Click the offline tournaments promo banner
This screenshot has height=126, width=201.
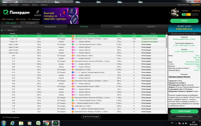coord(60,16)
